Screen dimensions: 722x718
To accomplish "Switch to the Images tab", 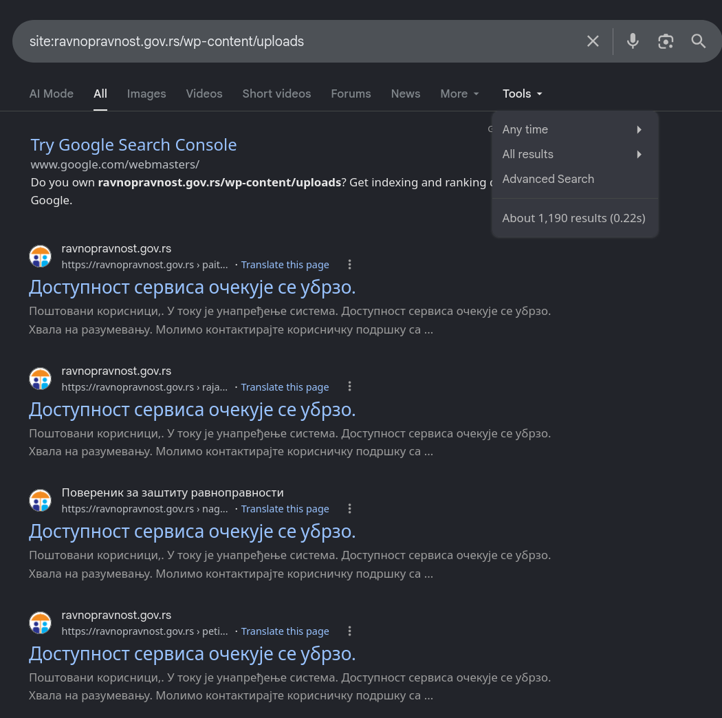I will 146,94.
